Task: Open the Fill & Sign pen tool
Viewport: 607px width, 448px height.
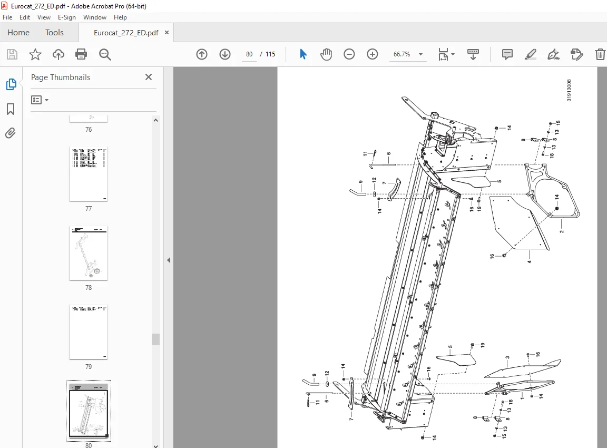Action: tap(554, 54)
